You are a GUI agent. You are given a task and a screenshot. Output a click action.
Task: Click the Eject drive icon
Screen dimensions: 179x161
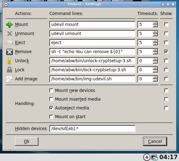tap(9, 43)
